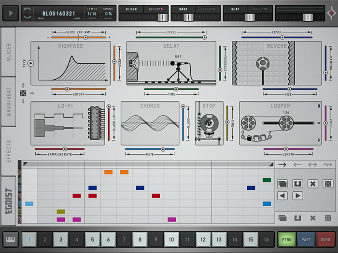
Task: Set sequencer direction to ping-pong double arrow
Action: 312,165
